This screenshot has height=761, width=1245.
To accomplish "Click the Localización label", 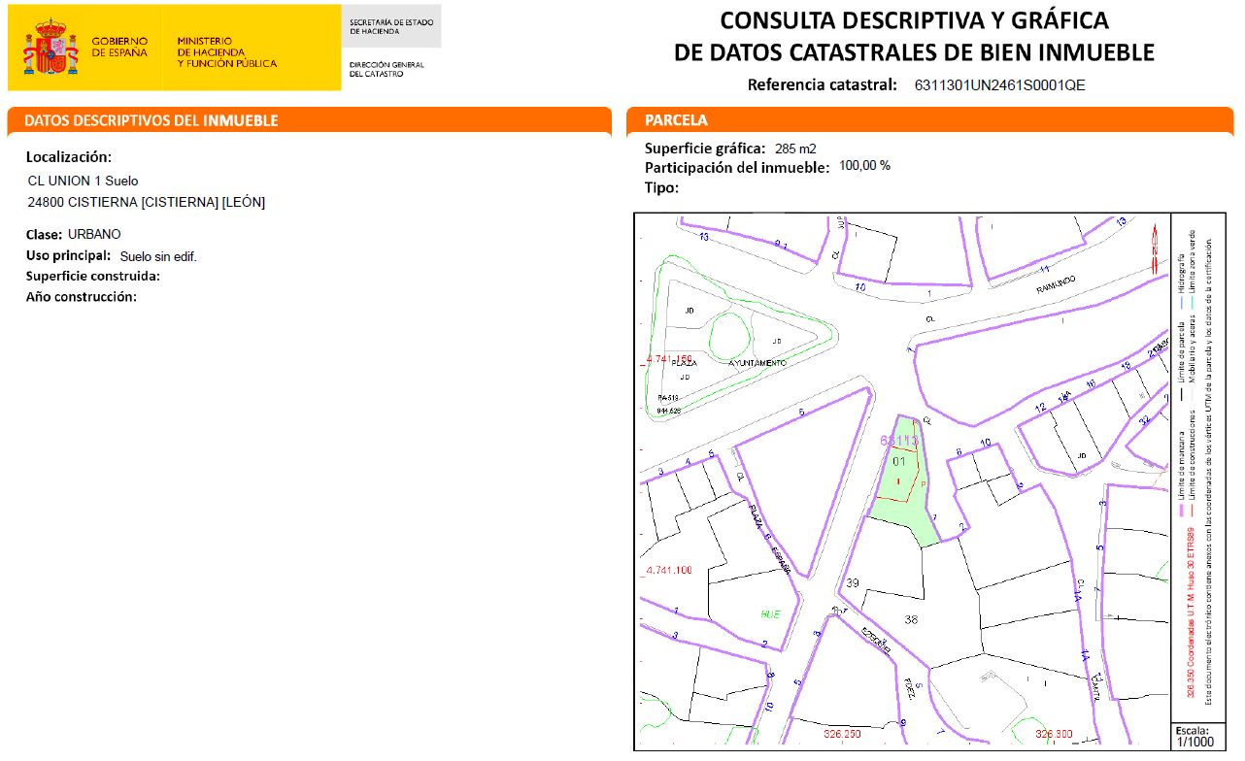I will point(69,157).
